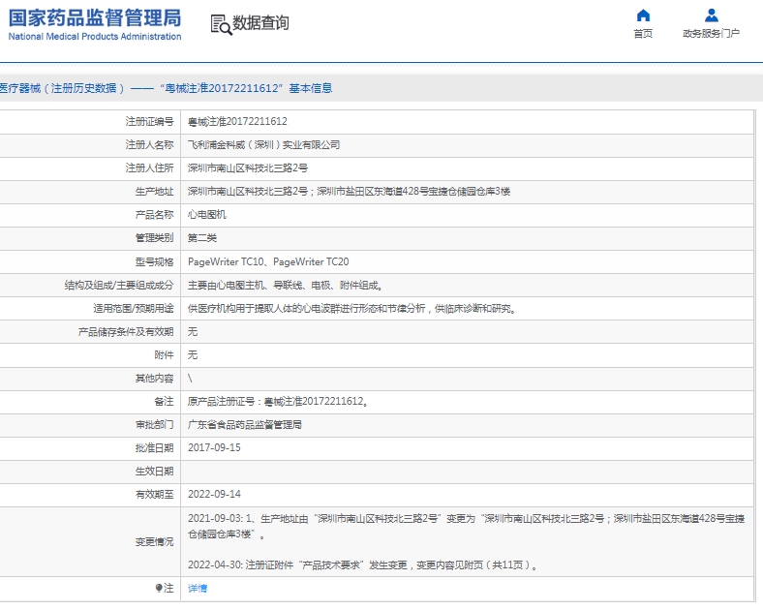The width and height of the screenshot is (763, 610).
Task: Select the 附件 value 无
Action: [x=193, y=355]
